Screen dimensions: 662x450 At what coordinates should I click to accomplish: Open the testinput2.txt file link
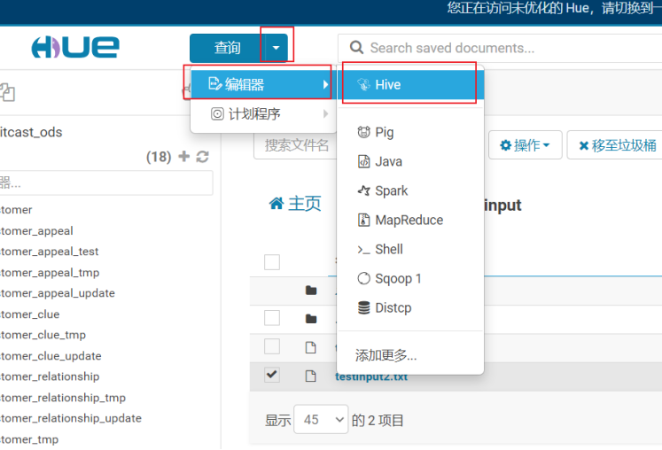click(371, 376)
